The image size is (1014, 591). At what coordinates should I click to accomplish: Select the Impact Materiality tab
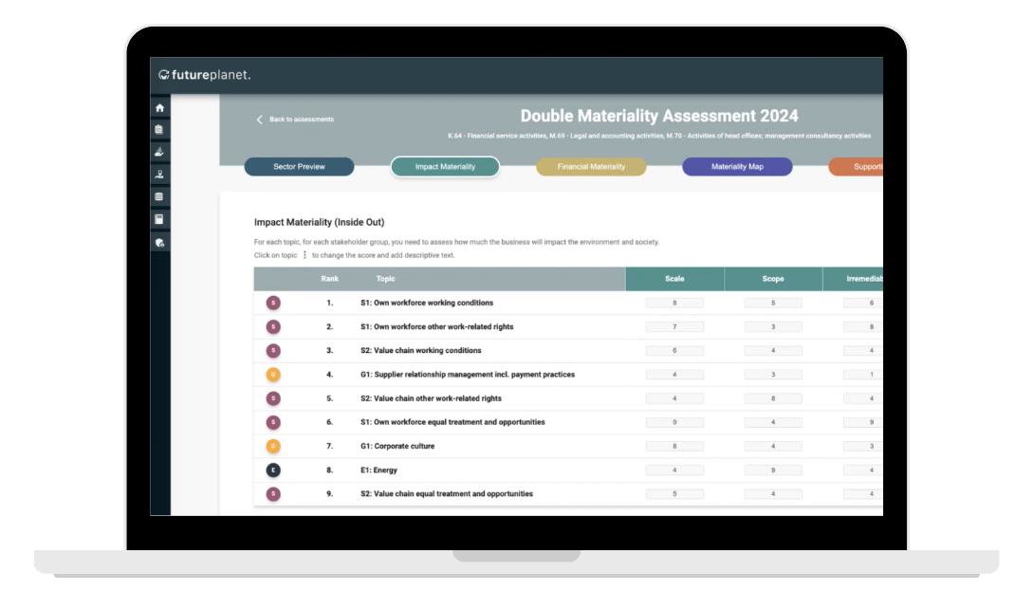[x=445, y=167]
